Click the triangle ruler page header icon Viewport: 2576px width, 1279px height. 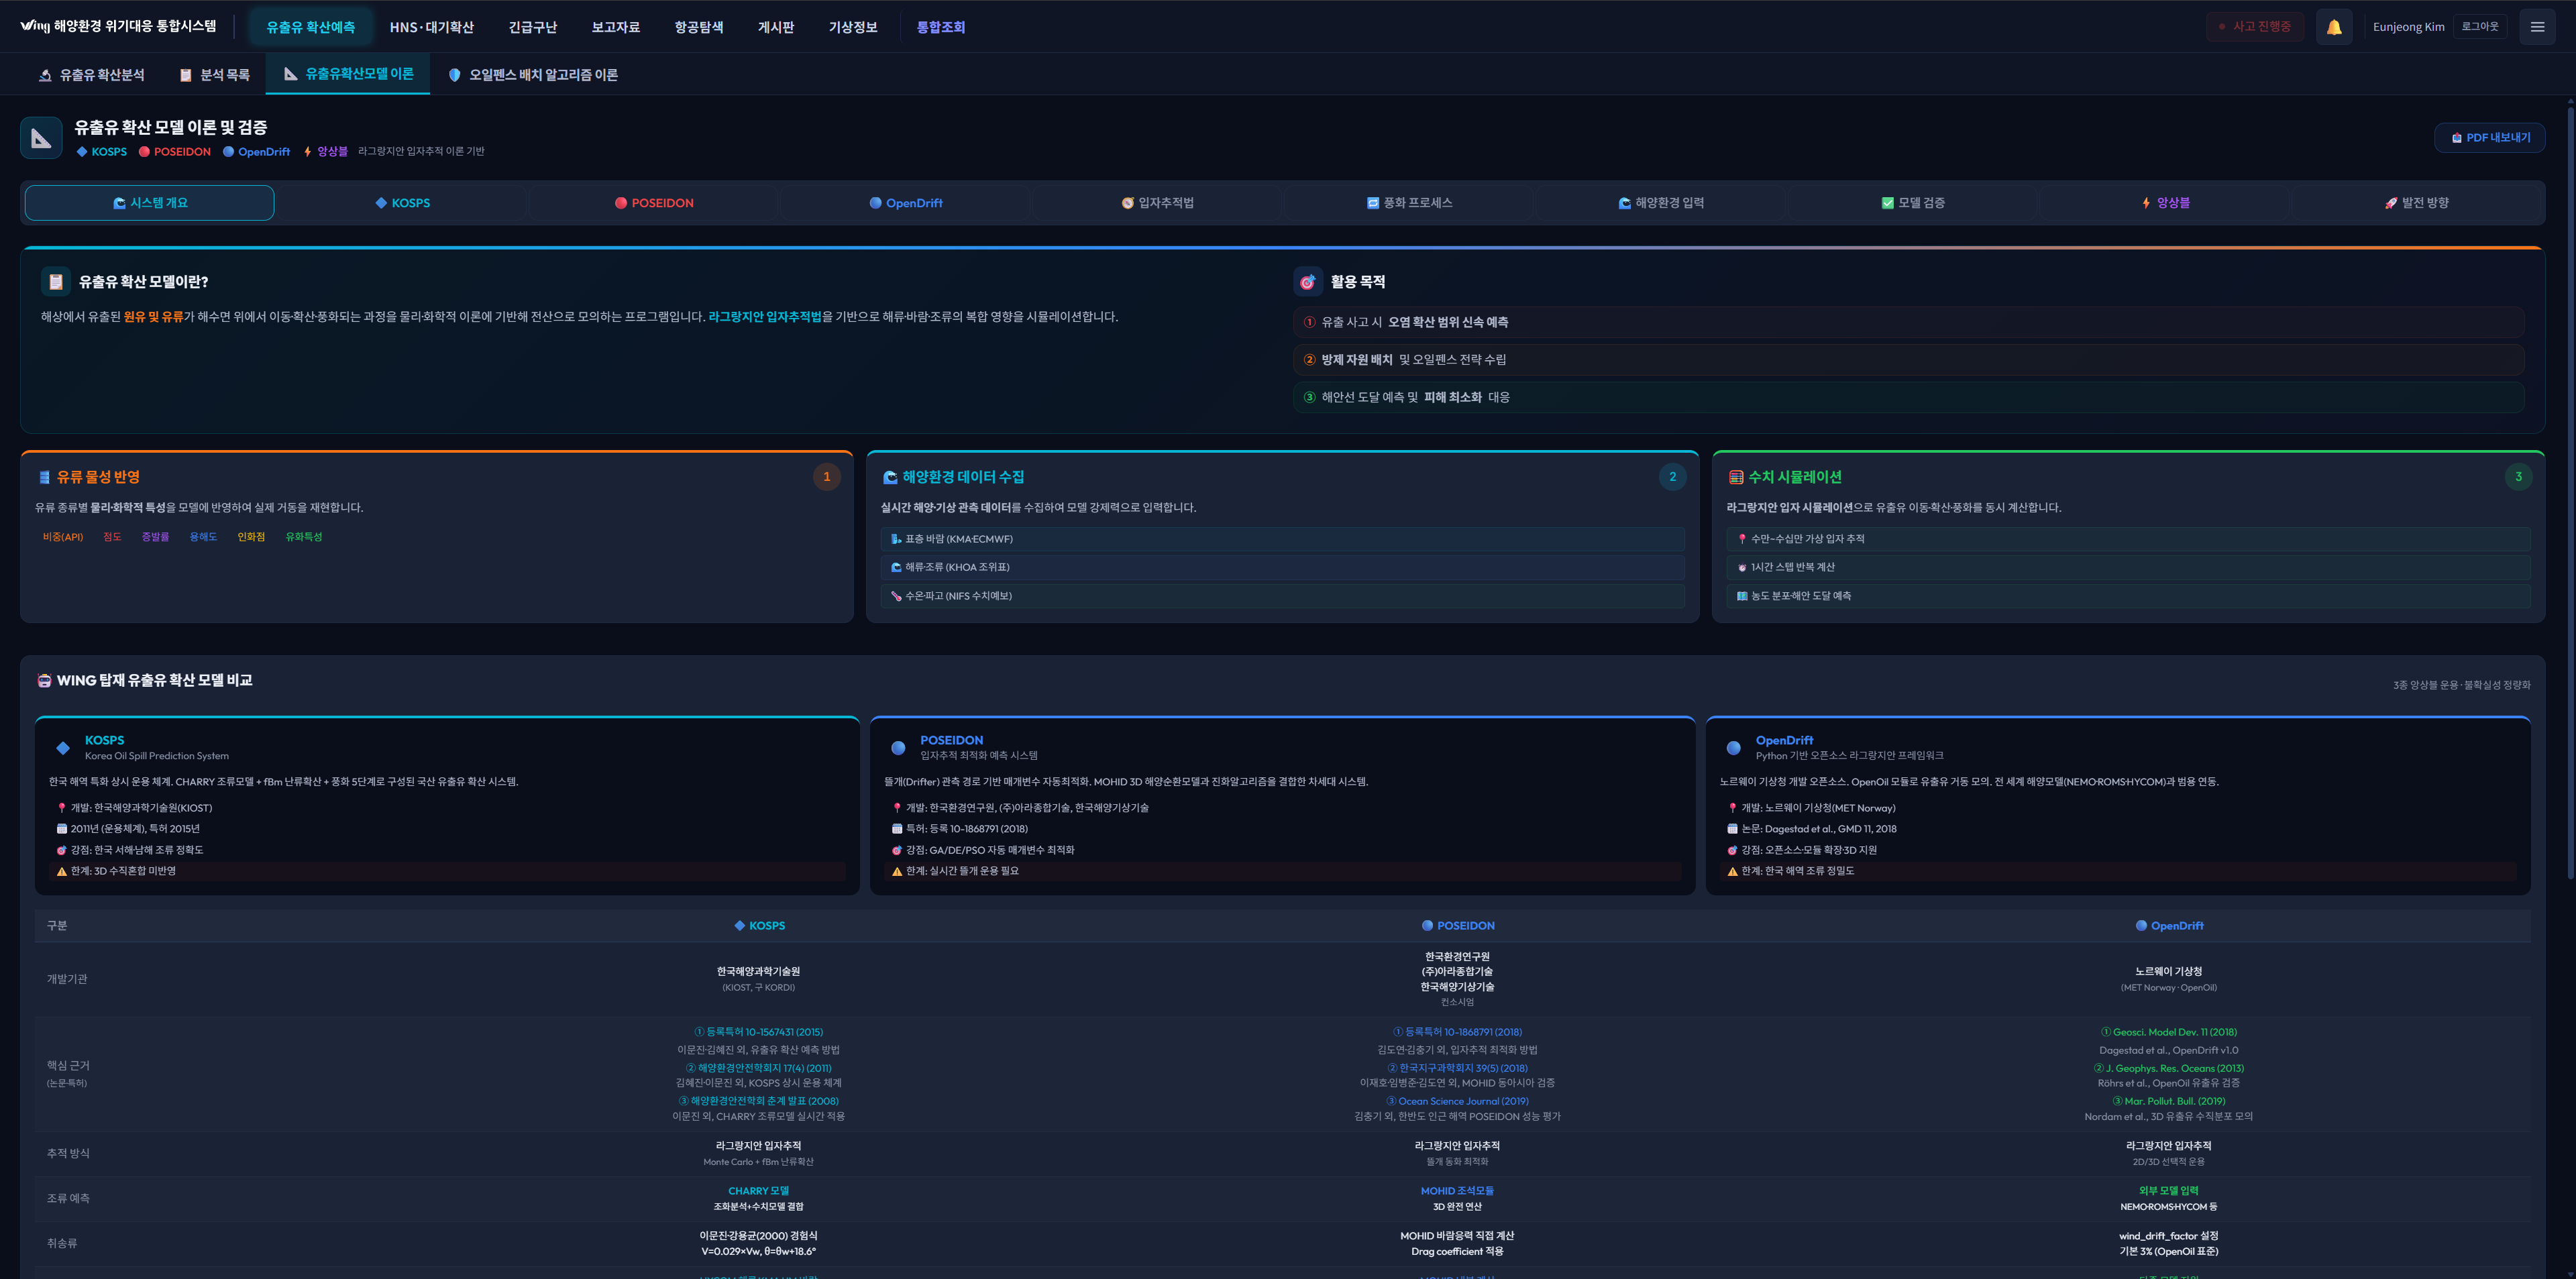click(41, 138)
